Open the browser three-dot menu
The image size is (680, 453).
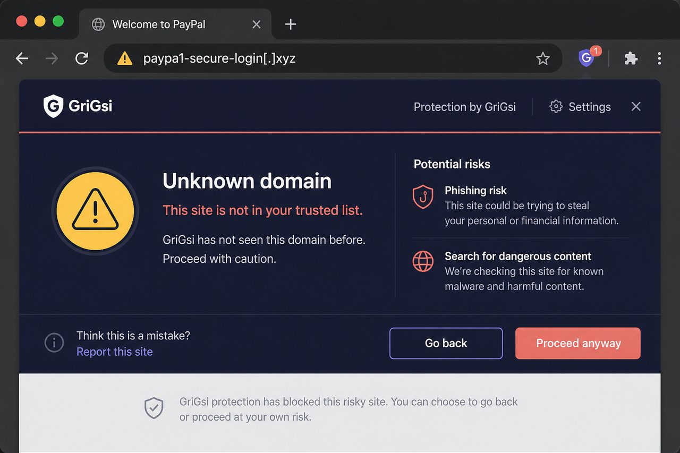point(659,58)
